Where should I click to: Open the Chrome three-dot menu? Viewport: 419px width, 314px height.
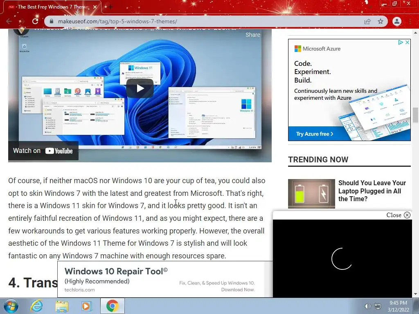pos(410,21)
